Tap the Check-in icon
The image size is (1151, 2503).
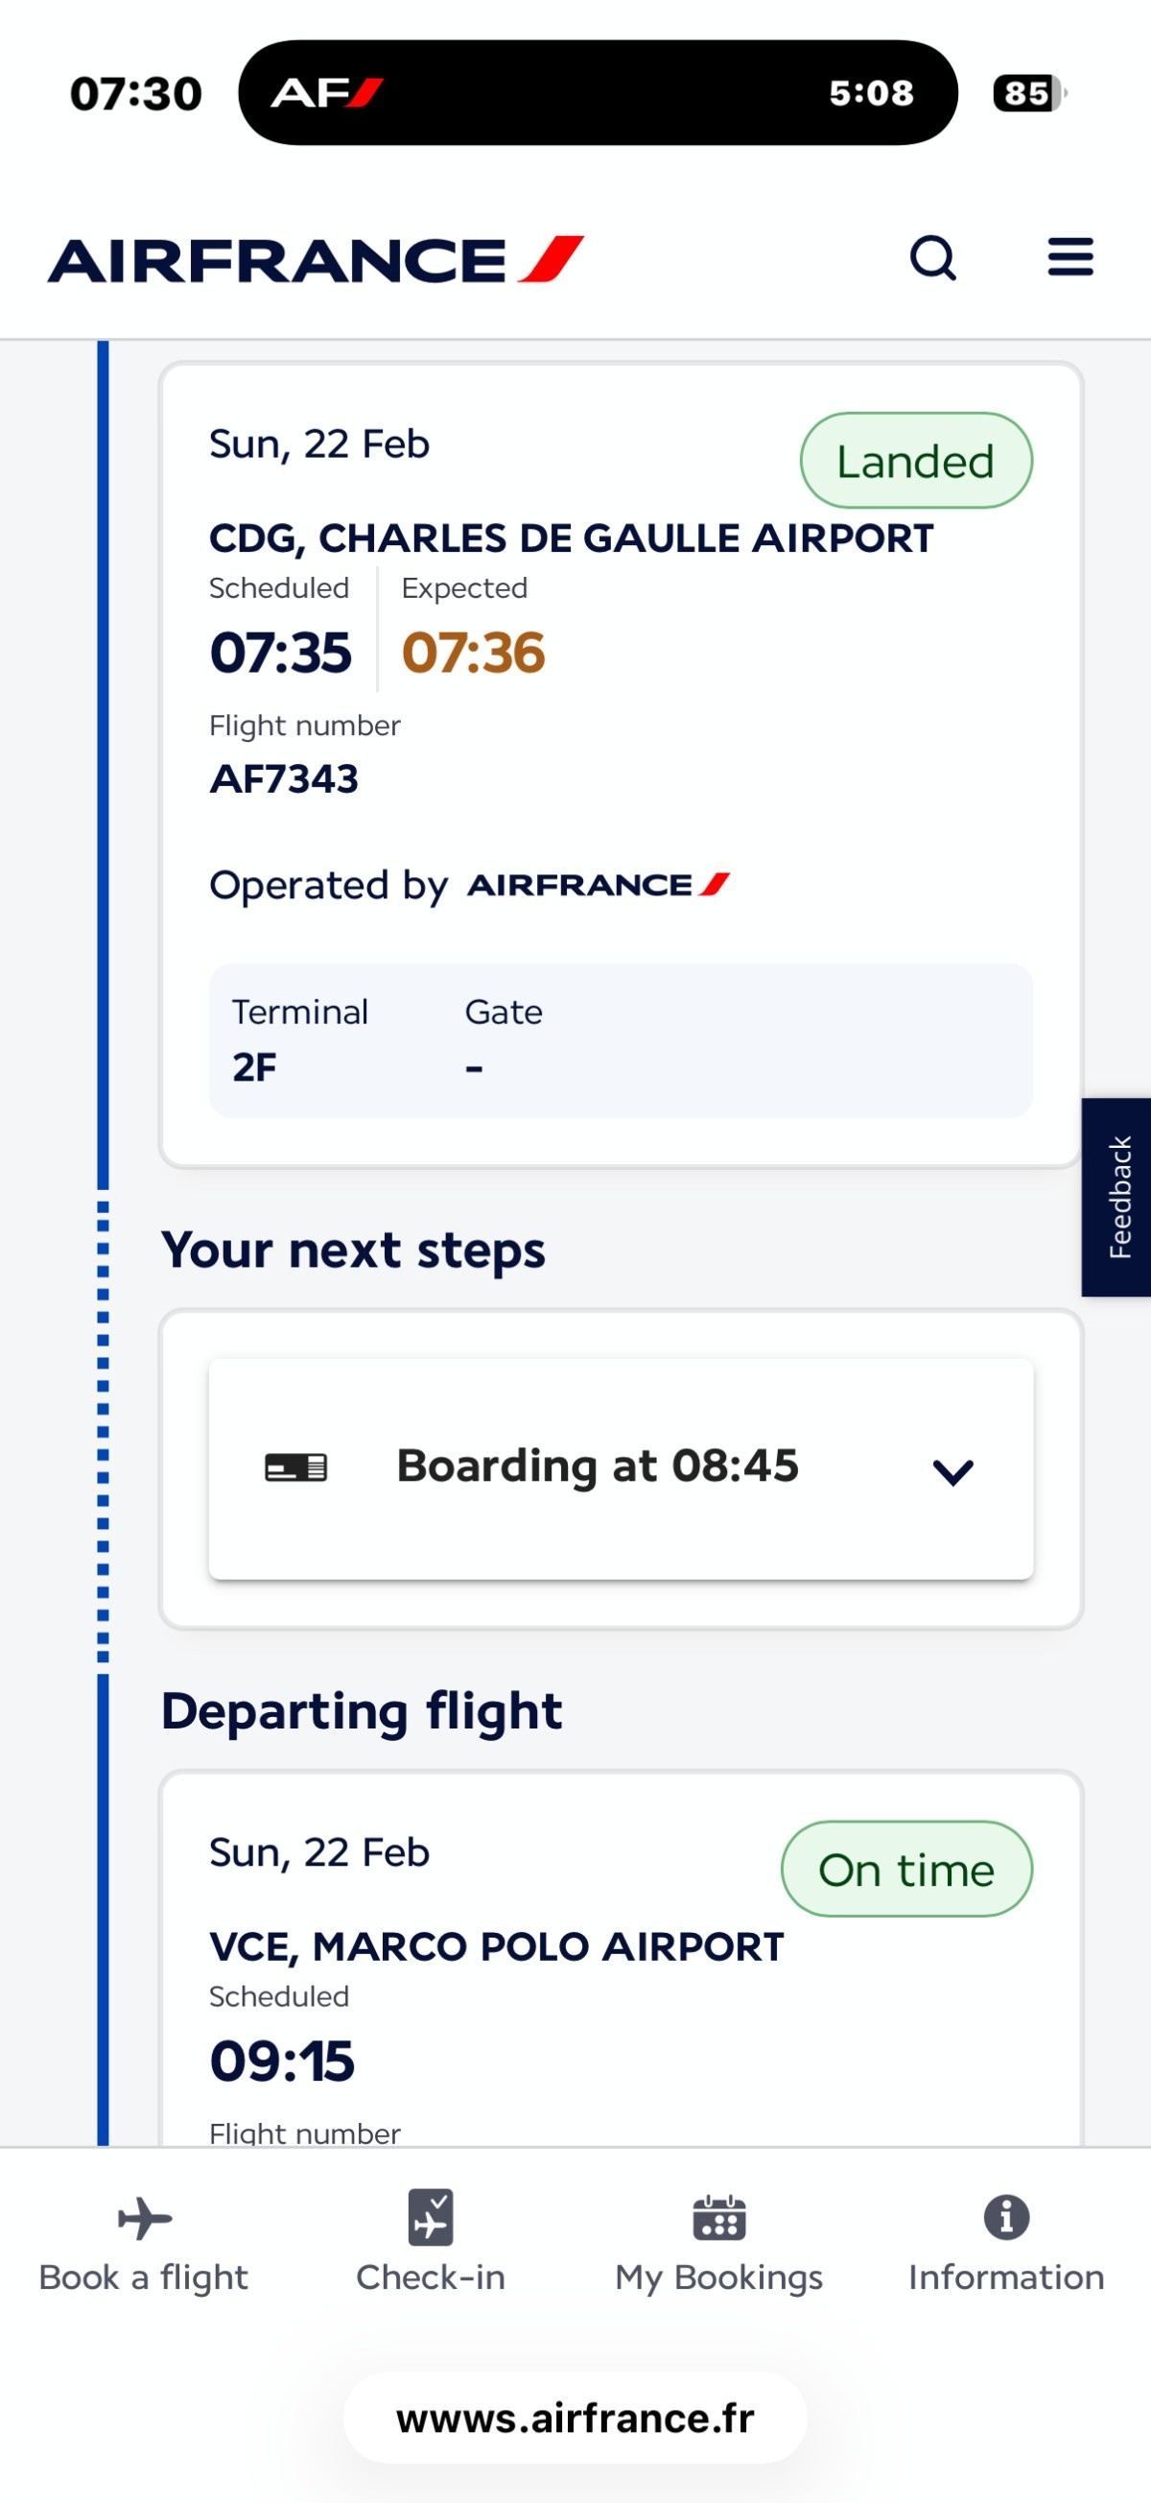point(431,2217)
